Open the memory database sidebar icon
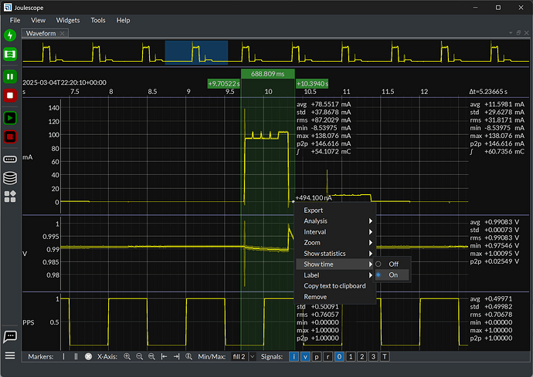The image size is (533, 377). (10, 178)
